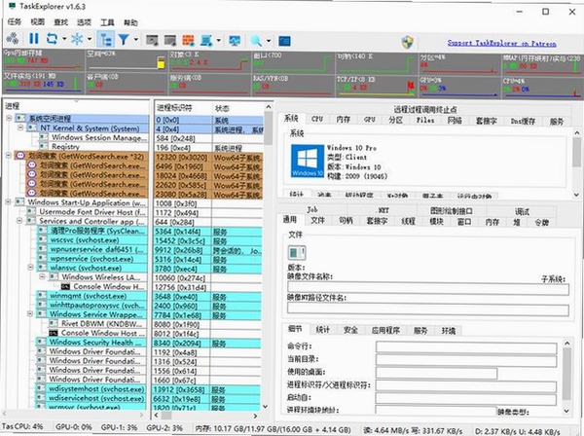Click the 映像文件名称 input field
584x436 pixels.
(x=428, y=289)
